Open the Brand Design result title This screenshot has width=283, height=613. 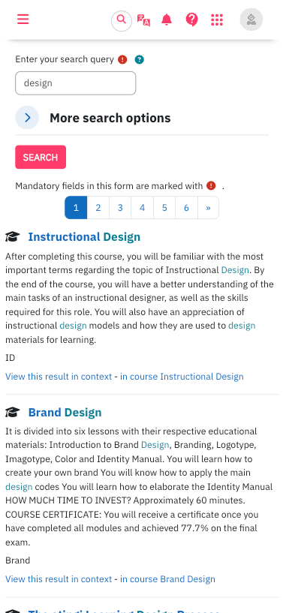tap(65, 412)
